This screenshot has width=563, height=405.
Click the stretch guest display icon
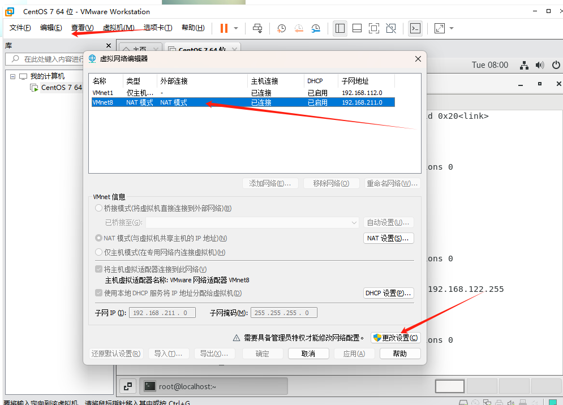[x=440, y=28]
